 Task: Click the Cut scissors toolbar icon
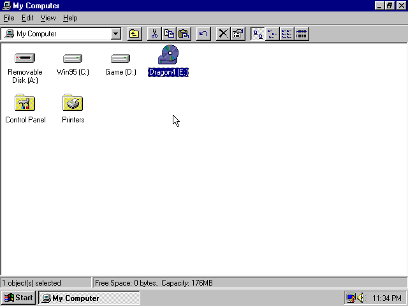pos(154,34)
